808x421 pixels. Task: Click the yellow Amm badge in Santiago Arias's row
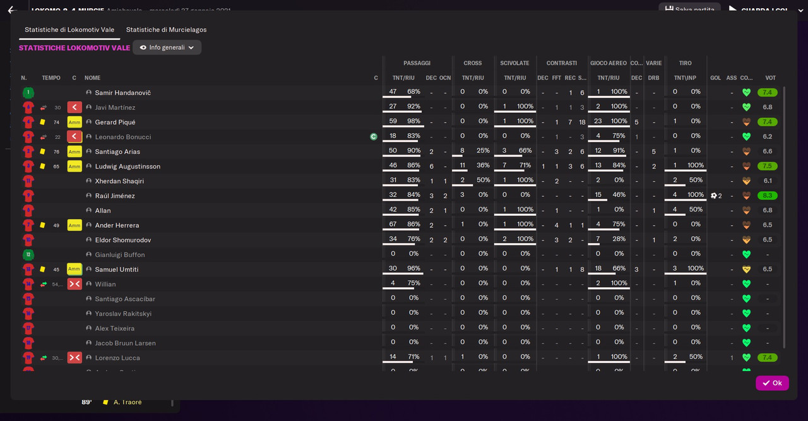point(74,151)
